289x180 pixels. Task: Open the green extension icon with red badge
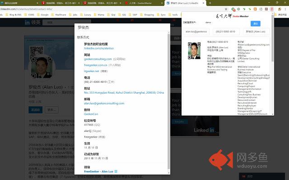click(x=233, y=9)
